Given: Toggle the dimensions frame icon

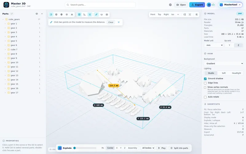Looking at the screenshot, I should coord(90,14).
